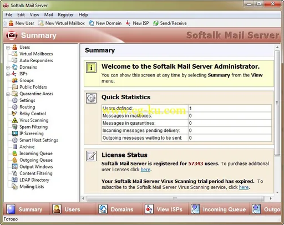
Task: Click the New Virtual Mailbox toolbar icon
Action: (40, 23)
